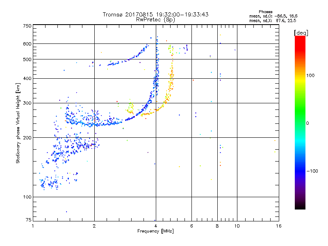Click the subtitle "RwPretec (8p)"
The height and width of the screenshot is (246, 328).
pos(155,20)
